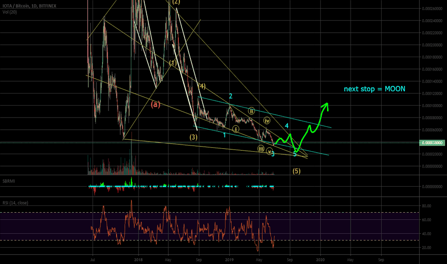Click 0.00002000 on the price axis
The height and width of the screenshot is (264, 447).
432,154
